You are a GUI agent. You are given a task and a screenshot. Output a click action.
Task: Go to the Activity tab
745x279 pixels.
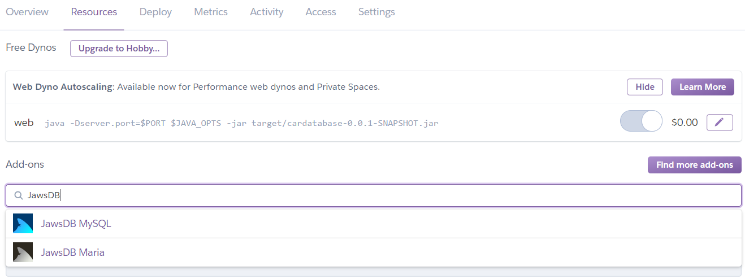[x=267, y=12]
